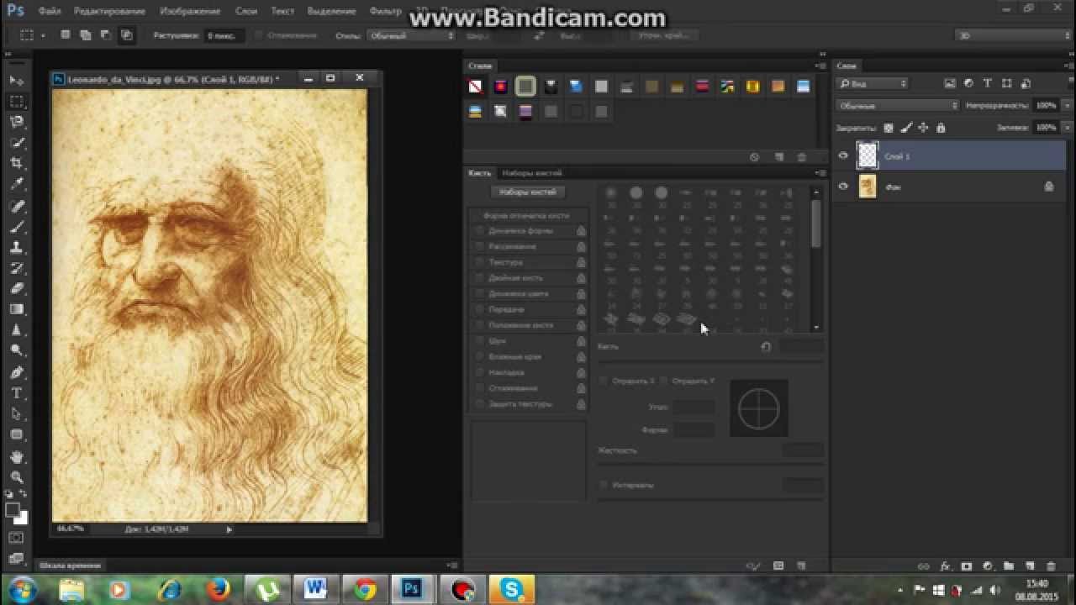The height and width of the screenshot is (605, 1076).
Task: Click Lock position icon in Layers panel
Action: (x=923, y=128)
